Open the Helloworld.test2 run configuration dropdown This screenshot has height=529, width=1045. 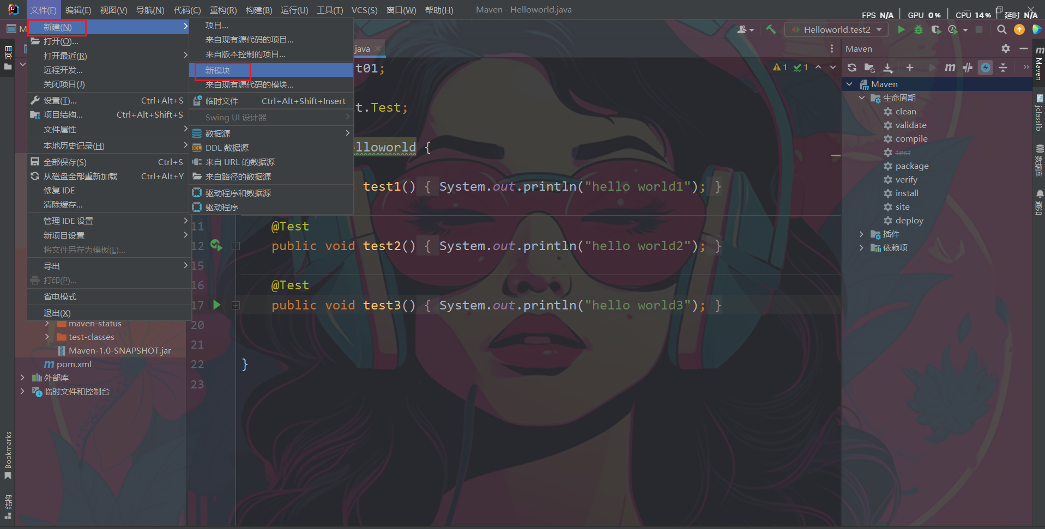click(x=837, y=29)
